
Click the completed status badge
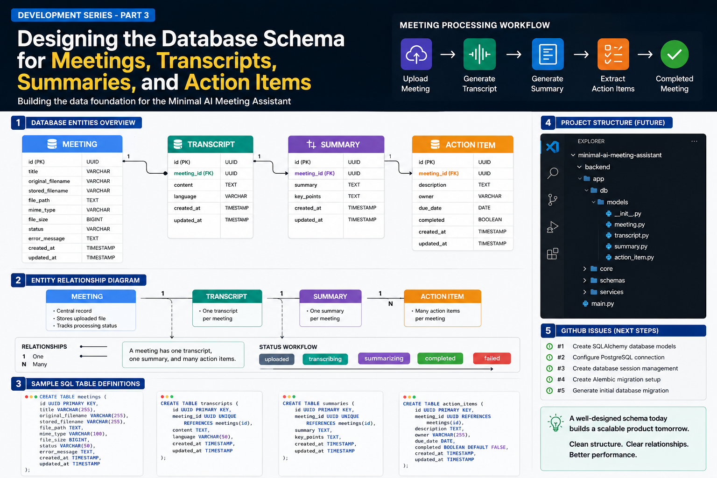440,358
